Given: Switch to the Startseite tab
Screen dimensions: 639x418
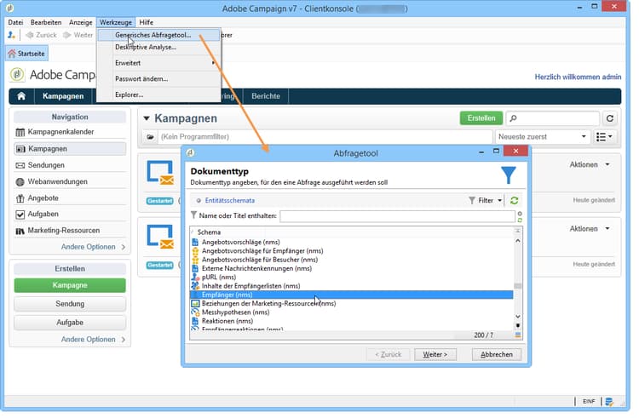Looking at the screenshot, I should click(x=26, y=54).
